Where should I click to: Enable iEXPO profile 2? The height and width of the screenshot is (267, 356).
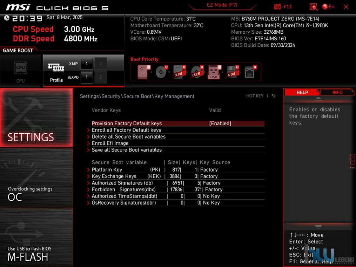coord(101,77)
